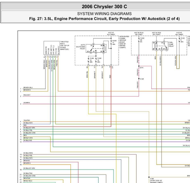
Task: Click "BRN/VIO" label on wire row 17
Action: (x=27, y=161)
